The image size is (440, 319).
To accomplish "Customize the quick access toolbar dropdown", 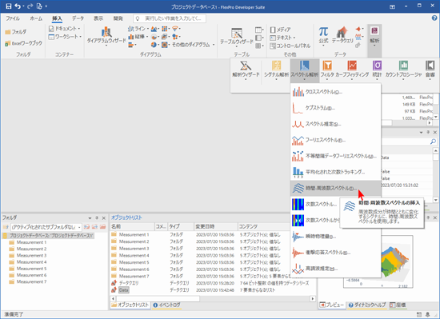I will coord(46,6).
